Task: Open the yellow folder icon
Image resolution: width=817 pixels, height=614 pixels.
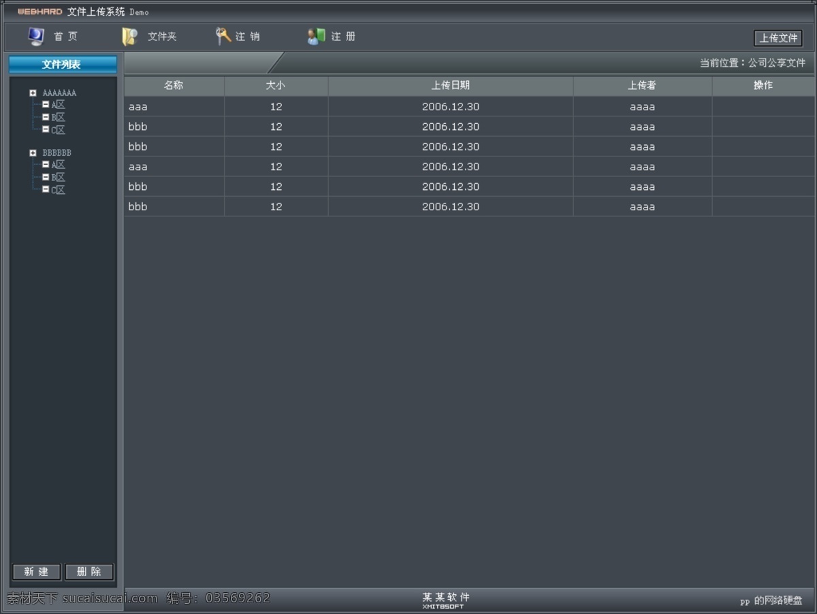Action: click(x=129, y=37)
